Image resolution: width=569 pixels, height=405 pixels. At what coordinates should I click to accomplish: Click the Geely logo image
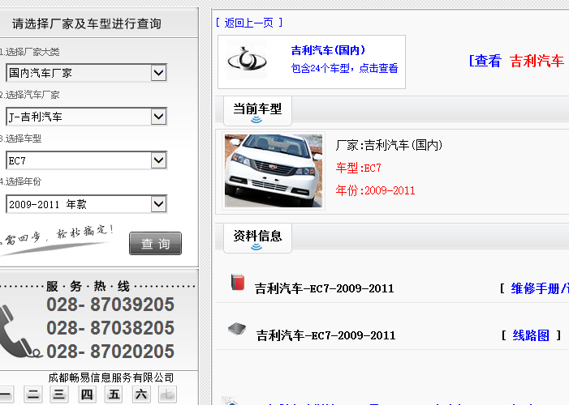tap(247, 60)
